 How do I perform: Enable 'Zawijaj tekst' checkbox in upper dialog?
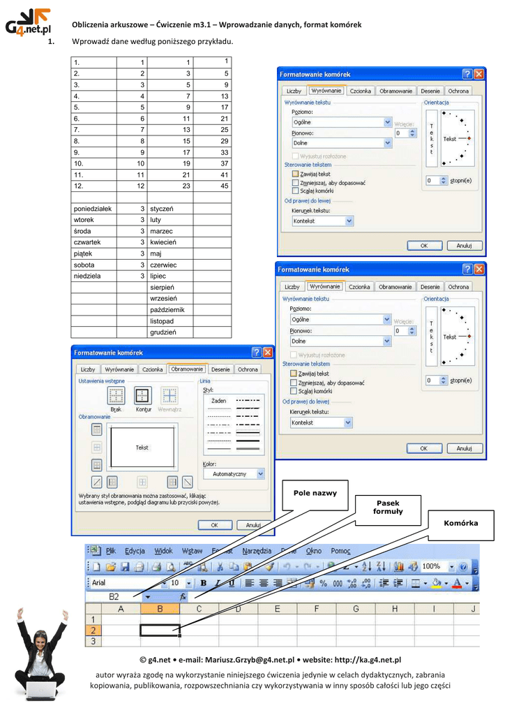(x=296, y=174)
